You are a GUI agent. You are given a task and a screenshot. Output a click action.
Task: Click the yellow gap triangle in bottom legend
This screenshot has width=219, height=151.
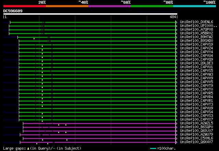coord(28,149)
